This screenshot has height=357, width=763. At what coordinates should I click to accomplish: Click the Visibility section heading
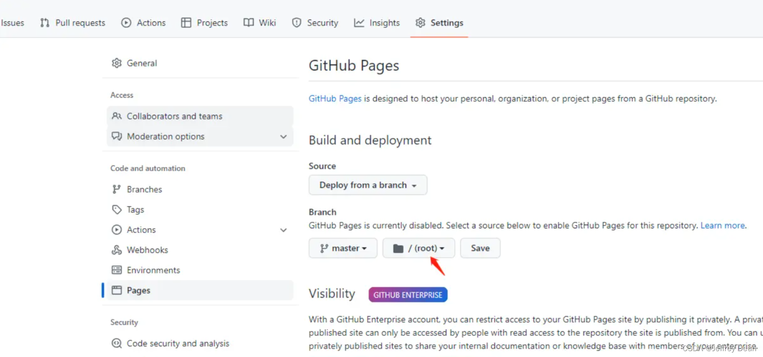pyautogui.click(x=332, y=294)
